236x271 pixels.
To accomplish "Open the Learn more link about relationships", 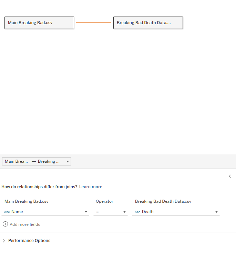I will pyautogui.click(x=91, y=187).
